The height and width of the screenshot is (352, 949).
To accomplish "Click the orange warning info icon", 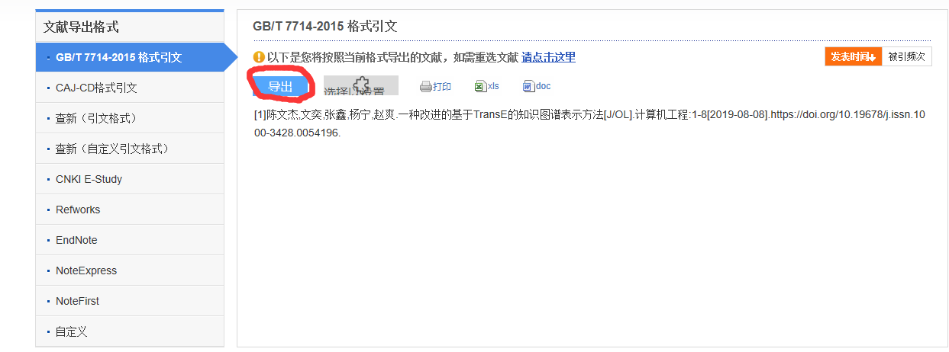I will click(x=259, y=57).
